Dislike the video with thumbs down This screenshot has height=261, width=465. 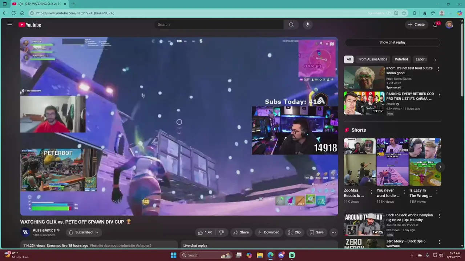[x=221, y=232]
